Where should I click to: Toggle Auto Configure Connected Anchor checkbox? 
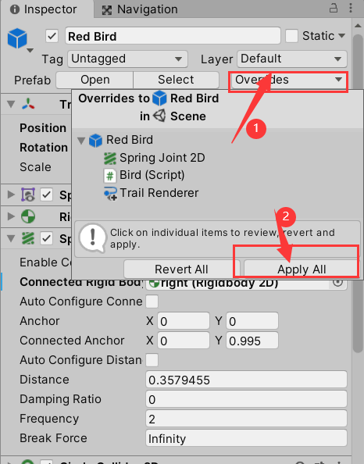click(x=152, y=302)
